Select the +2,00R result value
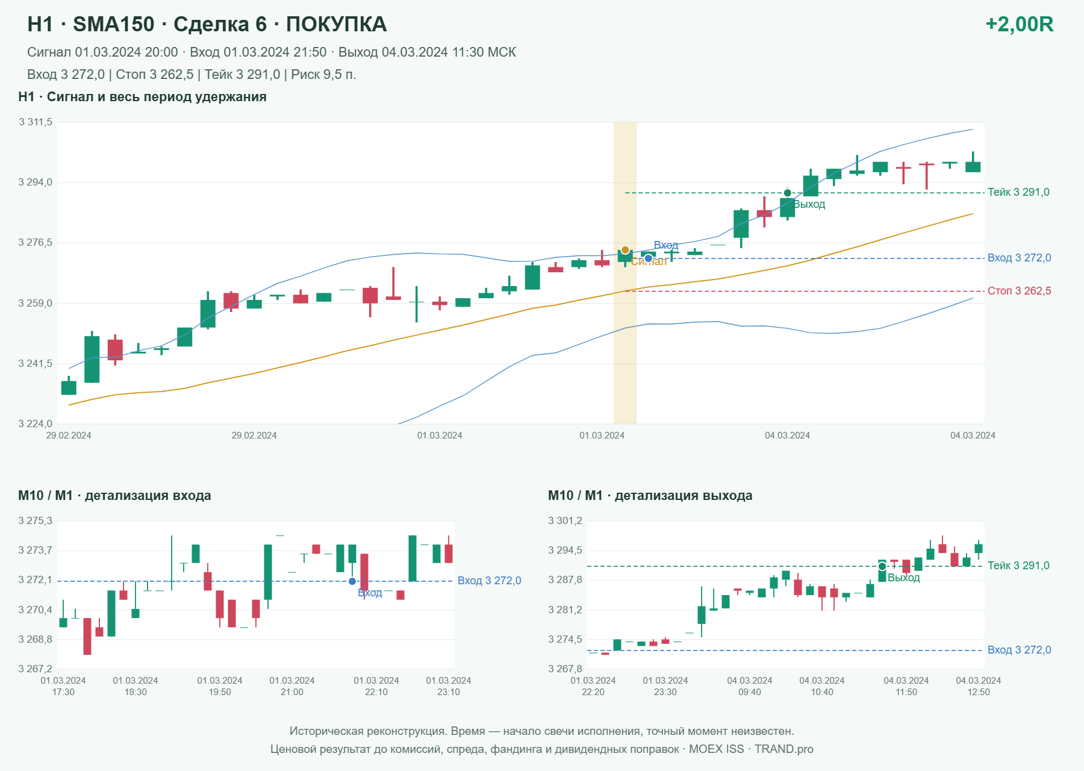This screenshot has width=1084, height=771. click(x=1020, y=24)
